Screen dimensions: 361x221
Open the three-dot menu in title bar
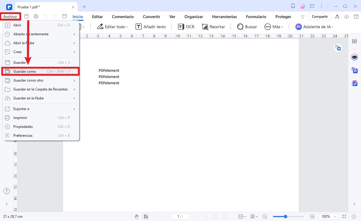click(x=321, y=6)
